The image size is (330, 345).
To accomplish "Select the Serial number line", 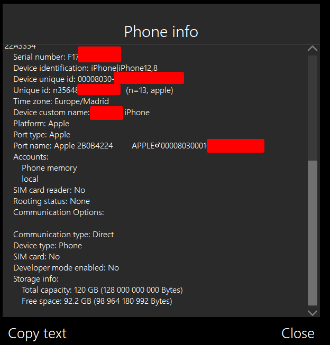I will point(67,57).
